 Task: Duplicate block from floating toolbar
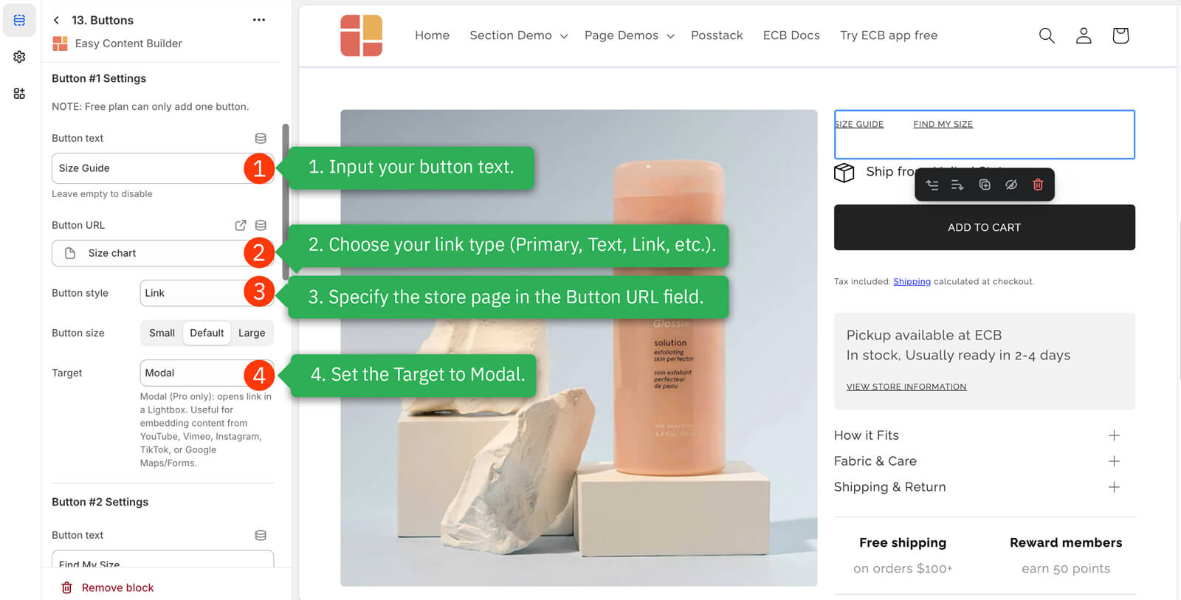pos(984,185)
